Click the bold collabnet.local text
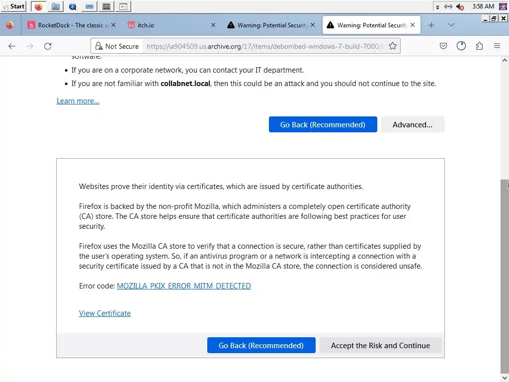 185,84
